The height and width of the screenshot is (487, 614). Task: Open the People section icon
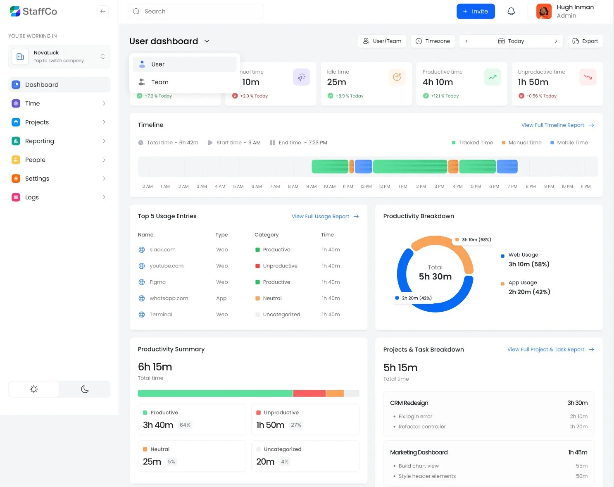pyautogui.click(x=16, y=160)
